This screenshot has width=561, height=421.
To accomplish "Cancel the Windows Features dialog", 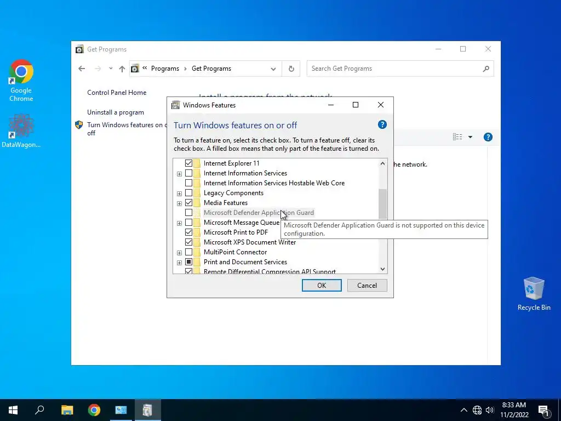I will (367, 285).
